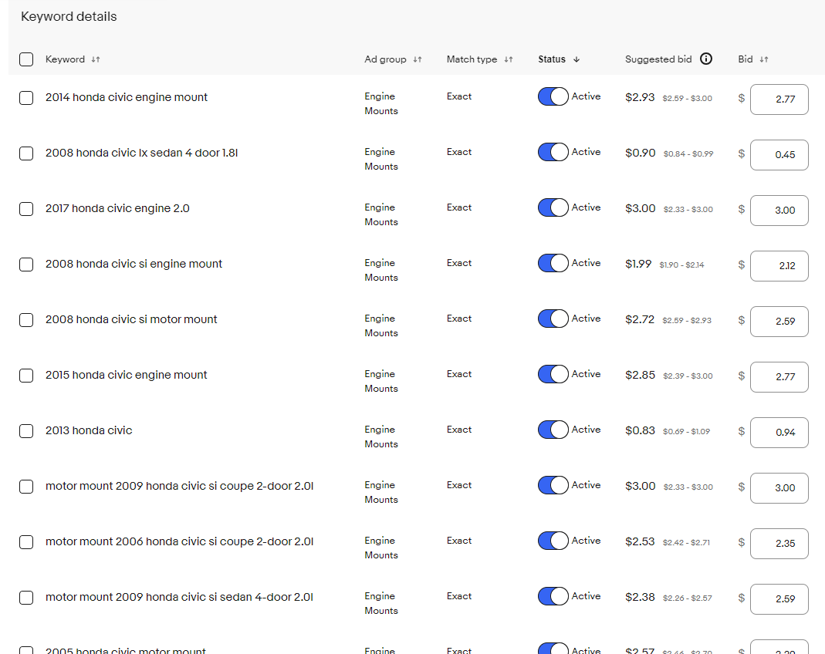The height and width of the screenshot is (654, 825).
Task: Sort by the Ad group column arrows
Action: (418, 59)
